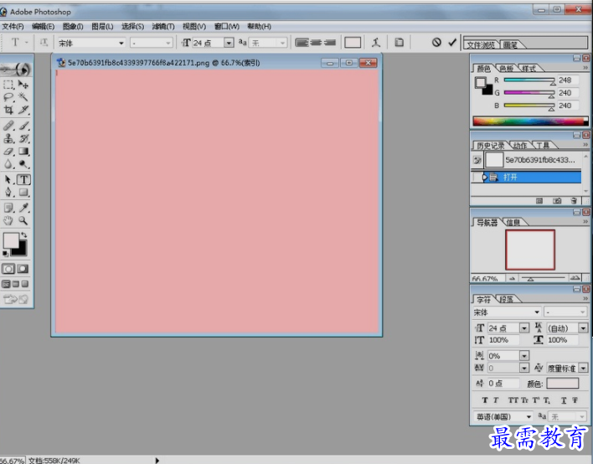Select the Rectangle shape tool
The image size is (593, 464).
pyautogui.click(x=23, y=192)
